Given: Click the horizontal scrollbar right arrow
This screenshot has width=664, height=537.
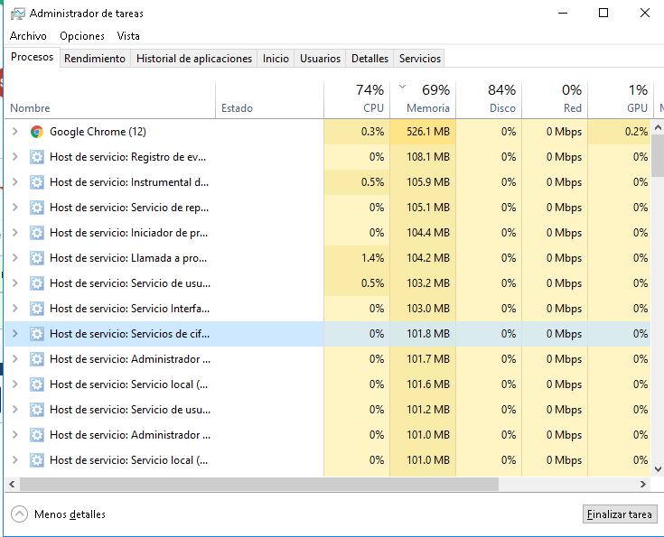Looking at the screenshot, I should (643, 484).
